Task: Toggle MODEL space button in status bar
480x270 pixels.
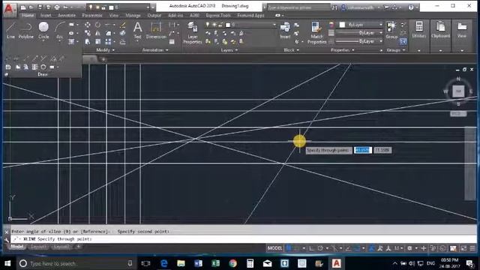Action: click(274, 248)
